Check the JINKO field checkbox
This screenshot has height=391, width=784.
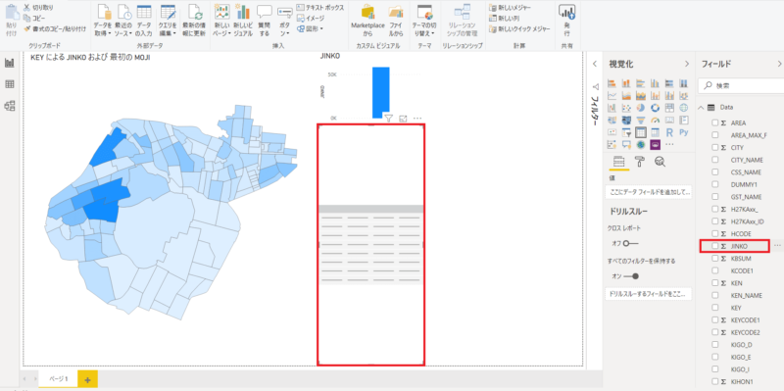click(715, 246)
